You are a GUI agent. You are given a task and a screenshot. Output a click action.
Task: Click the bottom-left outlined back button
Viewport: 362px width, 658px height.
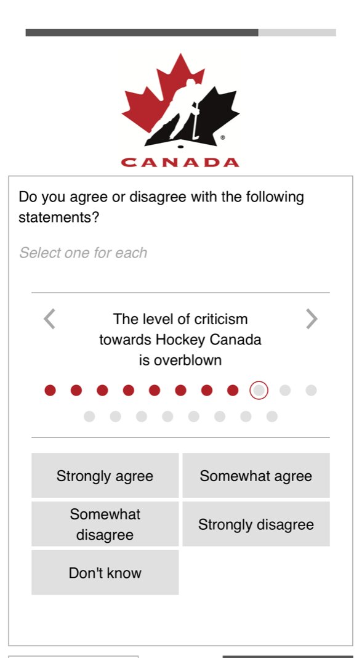click(x=73, y=656)
